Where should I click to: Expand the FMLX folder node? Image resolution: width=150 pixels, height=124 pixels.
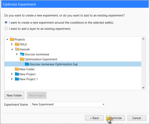point(12,44)
